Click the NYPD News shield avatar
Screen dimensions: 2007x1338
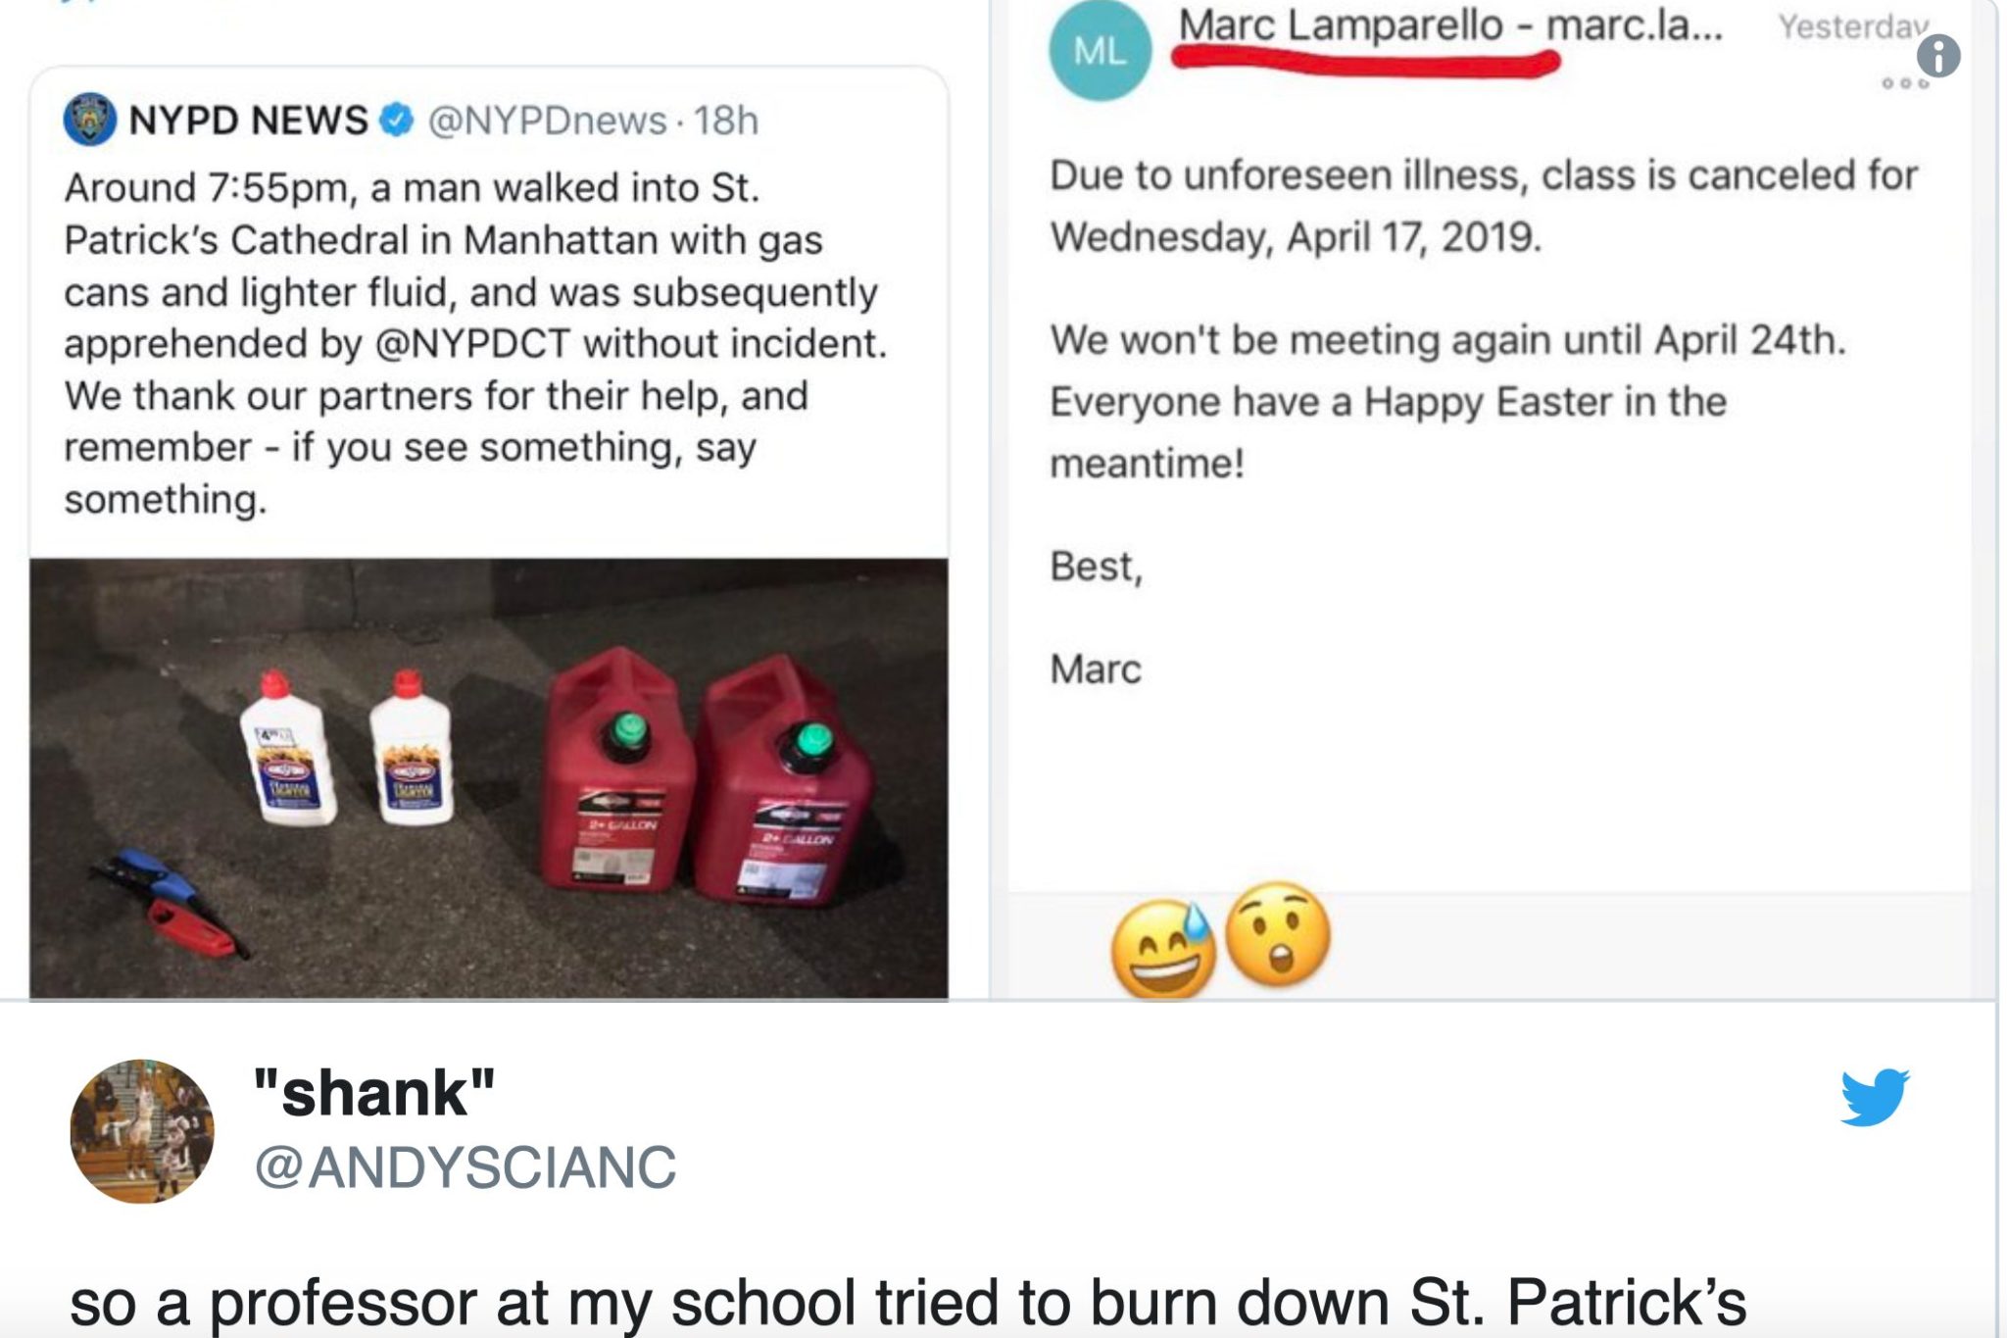(x=89, y=120)
